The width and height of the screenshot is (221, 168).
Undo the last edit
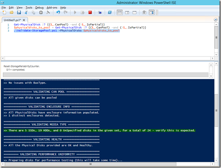click(58, 13)
